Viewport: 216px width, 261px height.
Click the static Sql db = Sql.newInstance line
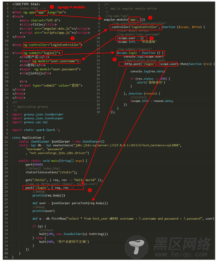(100, 145)
